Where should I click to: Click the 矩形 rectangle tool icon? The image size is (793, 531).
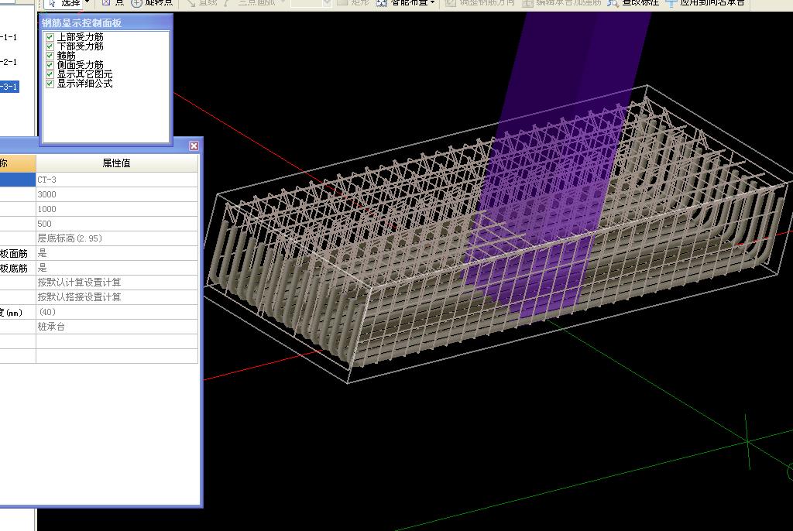tap(342, 3)
